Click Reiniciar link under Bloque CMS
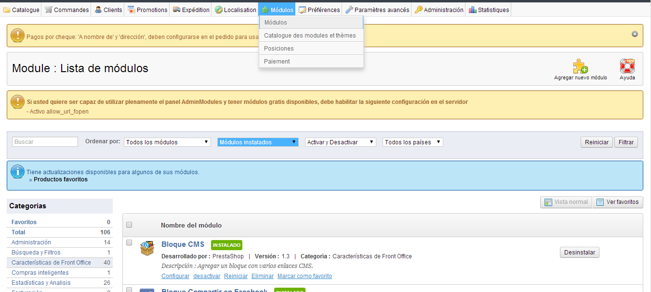The image size is (651, 292). pos(236,276)
